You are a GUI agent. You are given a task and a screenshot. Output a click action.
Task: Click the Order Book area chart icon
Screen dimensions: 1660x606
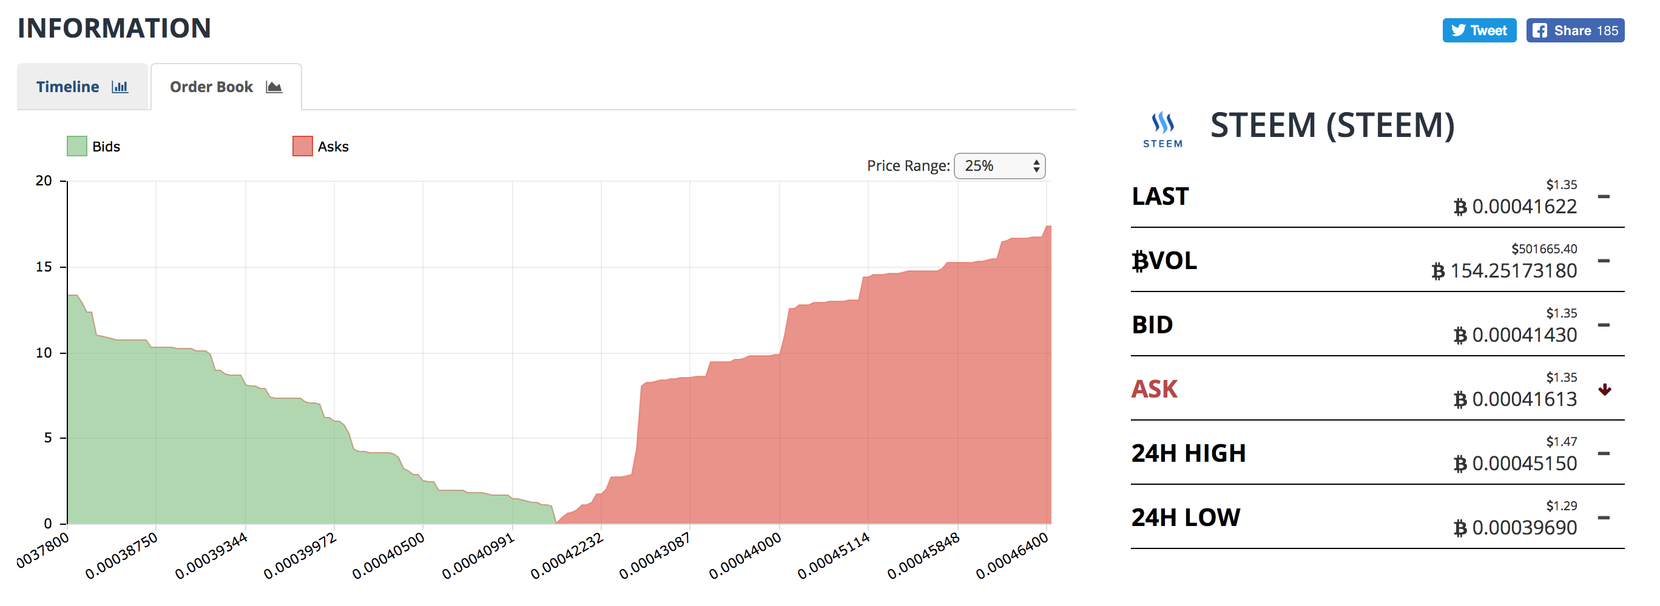click(274, 87)
